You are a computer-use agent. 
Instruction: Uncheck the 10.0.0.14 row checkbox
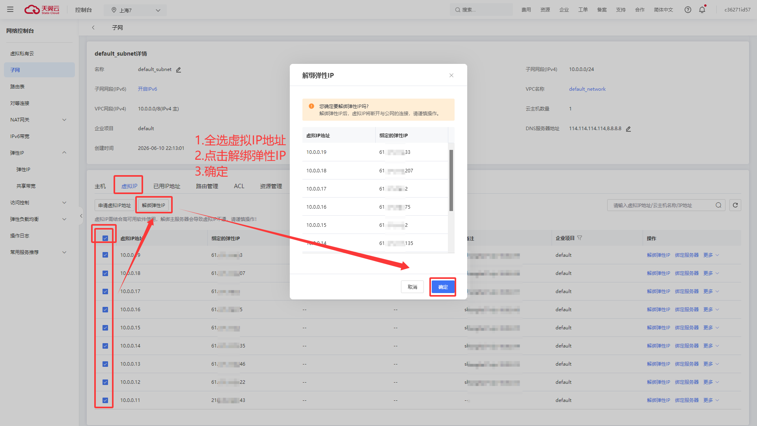point(105,346)
